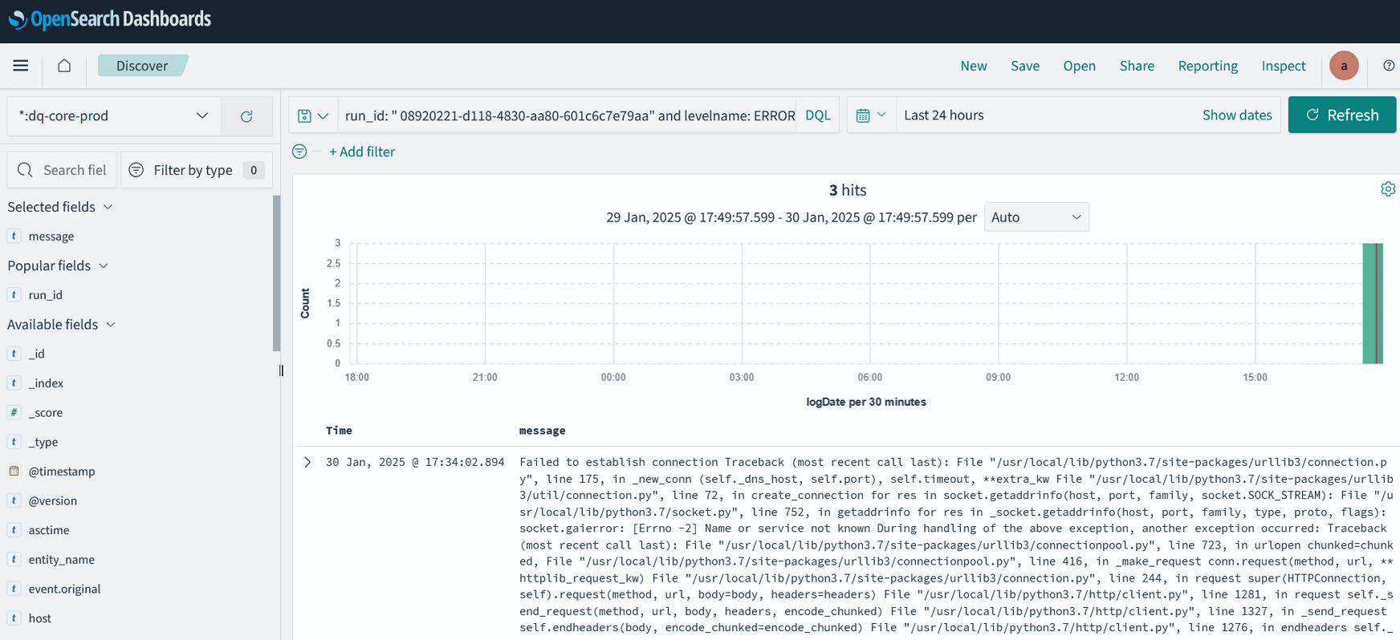Go to the home page icon
This screenshot has width=1400, height=640.
pos(64,66)
